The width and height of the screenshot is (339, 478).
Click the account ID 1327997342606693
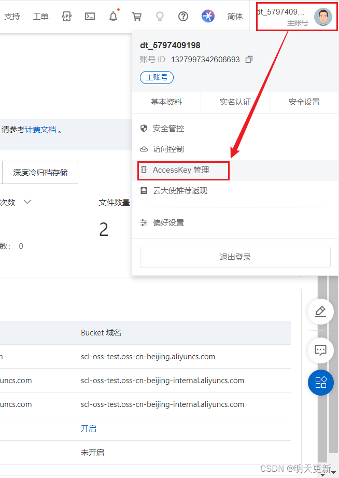coord(205,59)
